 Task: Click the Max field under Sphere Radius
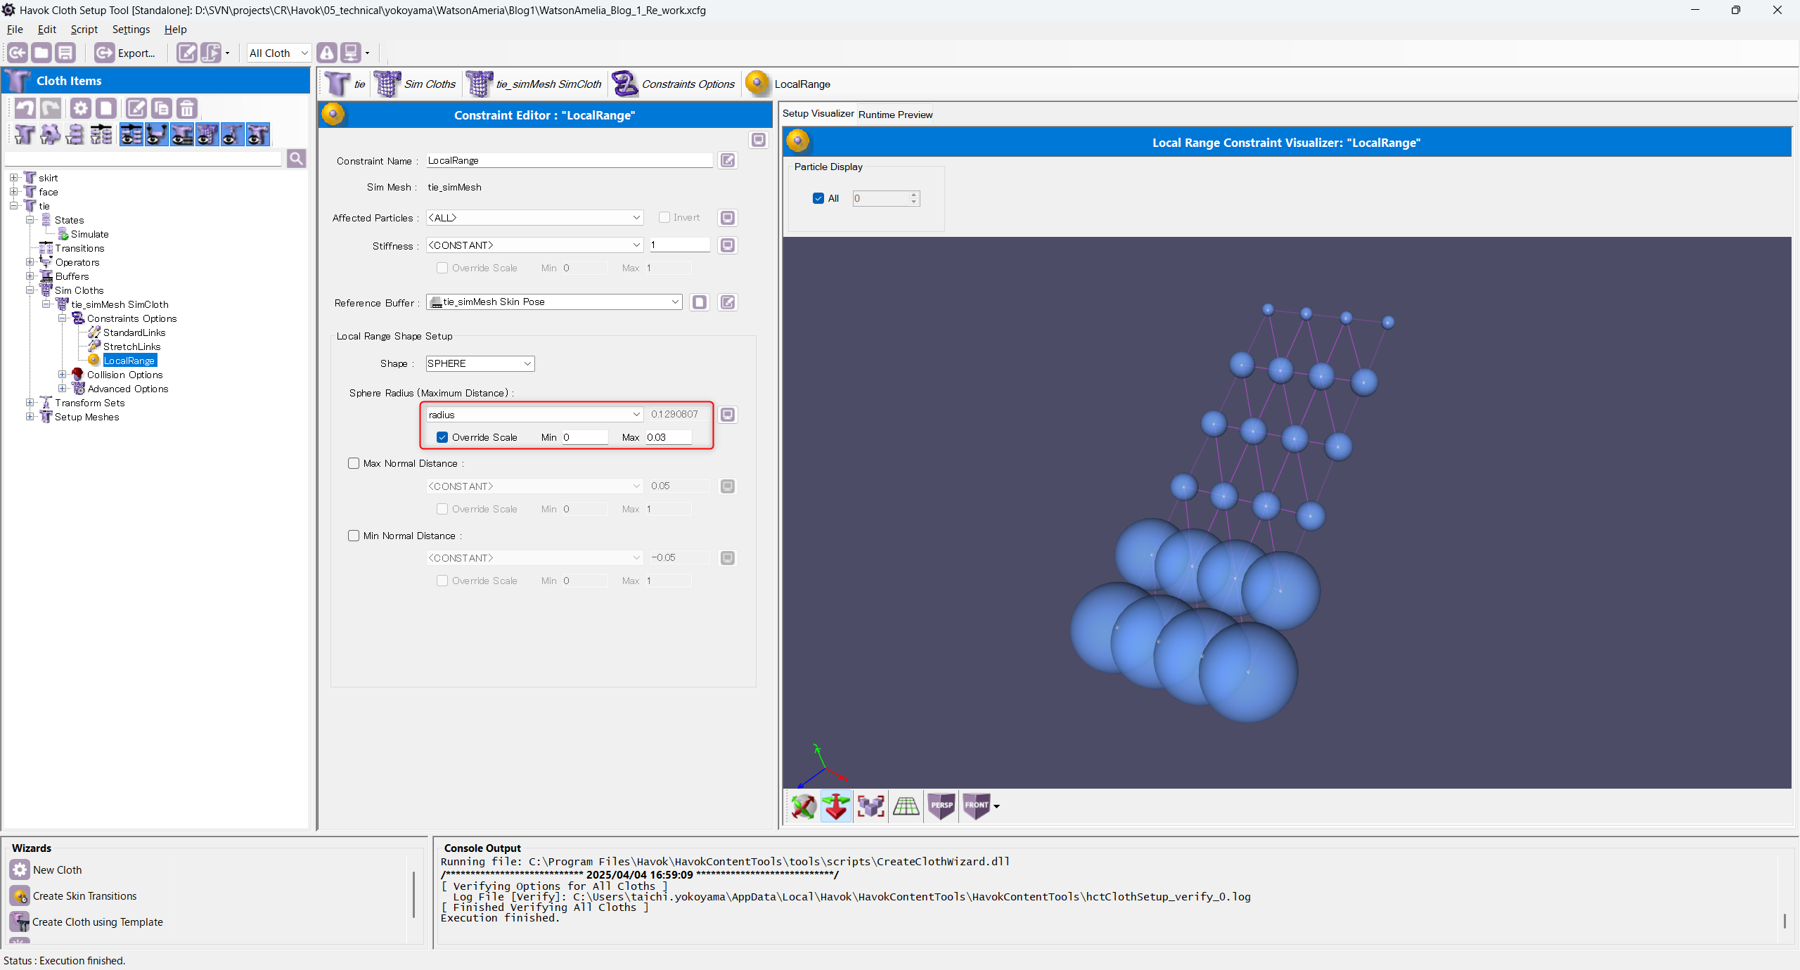pyautogui.click(x=669, y=437)
